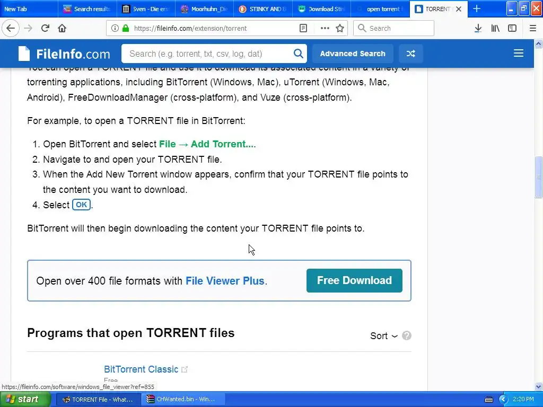Open the BitTorrent Classic link

click(x=141, y=369)
